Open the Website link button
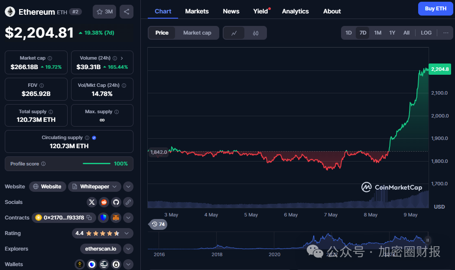The width and height of the screenshot is (455, 270). tap(48, 187)
